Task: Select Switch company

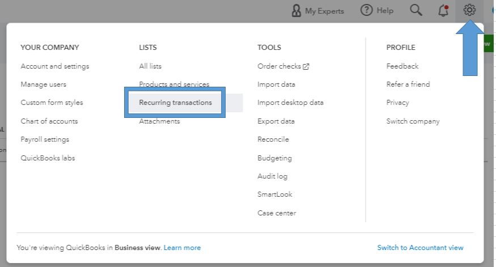Action: (x=413, y=121)
